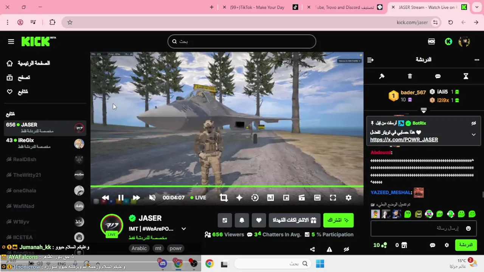Viewport: 484px width, 272px height.
Task: Click Chrome icon on the taskbar
Action: tap(209, 264)
